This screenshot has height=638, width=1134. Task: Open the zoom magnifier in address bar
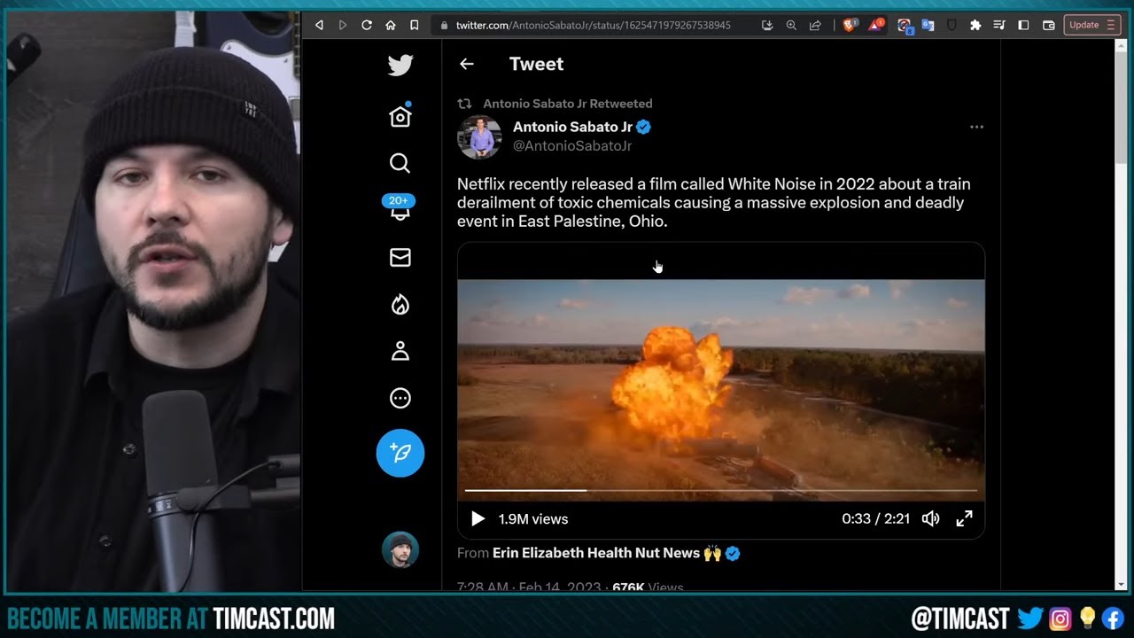click(x=791, y=26)
